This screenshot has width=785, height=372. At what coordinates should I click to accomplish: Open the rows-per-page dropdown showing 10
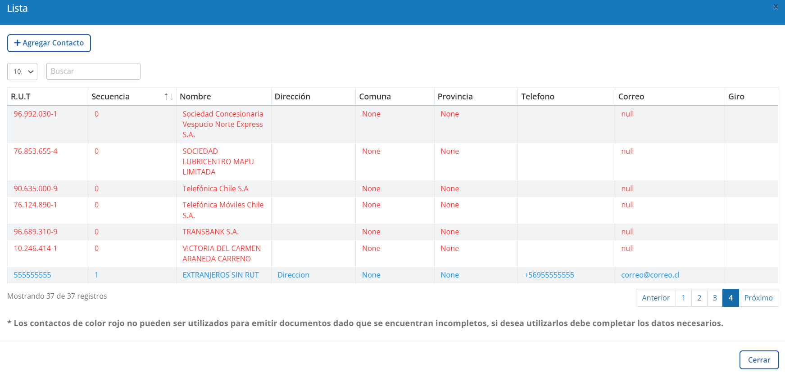point(22,72)
